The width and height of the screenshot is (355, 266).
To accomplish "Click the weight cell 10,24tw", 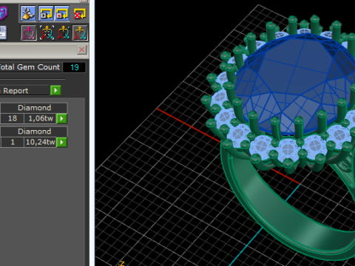I will click(41, 142).
